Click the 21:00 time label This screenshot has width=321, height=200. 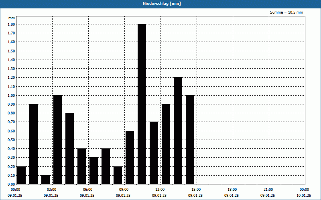coord(268,190)
